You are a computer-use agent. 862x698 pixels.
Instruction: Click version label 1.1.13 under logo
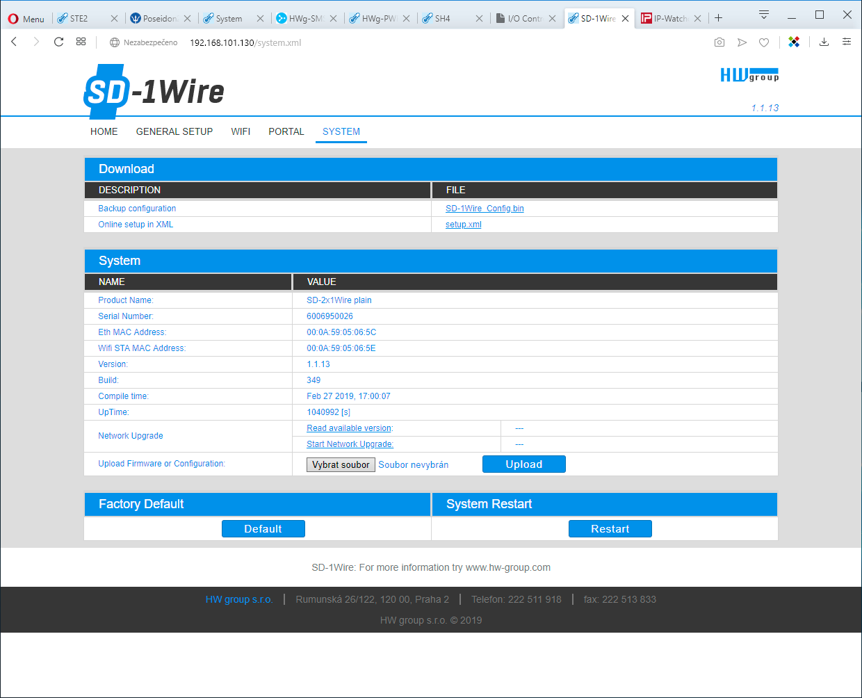click(x=765, y=108)
